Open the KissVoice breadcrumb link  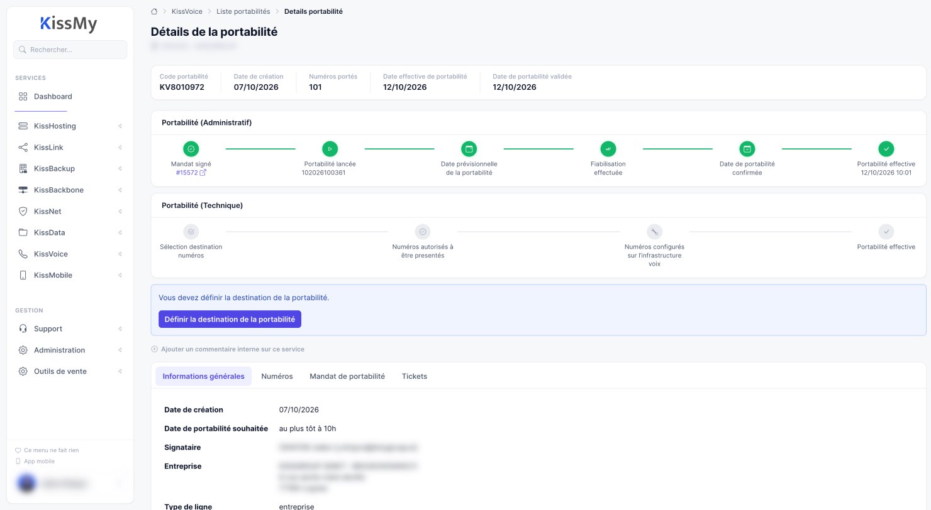[x=187, y=11]
